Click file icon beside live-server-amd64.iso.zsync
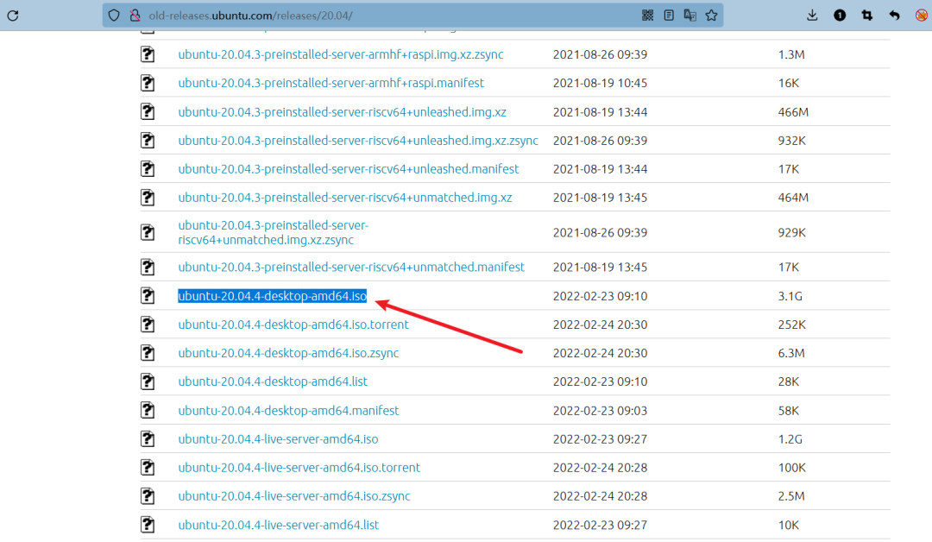The image size is (932, 542). coord(148,495)
